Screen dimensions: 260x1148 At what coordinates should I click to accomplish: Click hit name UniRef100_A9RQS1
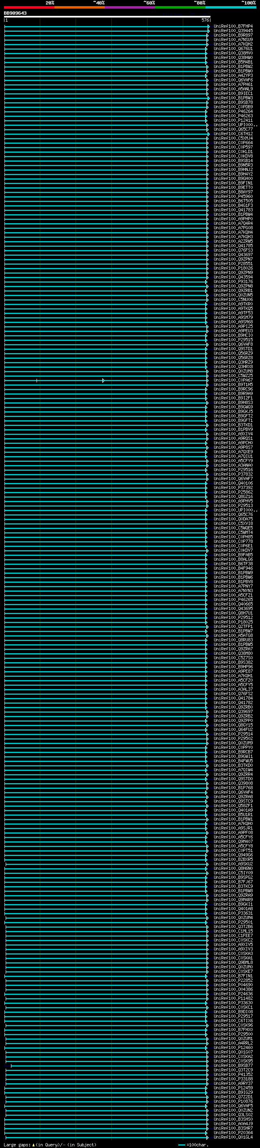click(x=233, y=439)
